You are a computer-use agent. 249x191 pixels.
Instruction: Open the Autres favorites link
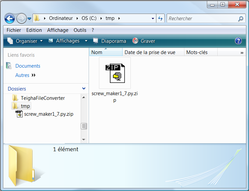coord(22,75)
